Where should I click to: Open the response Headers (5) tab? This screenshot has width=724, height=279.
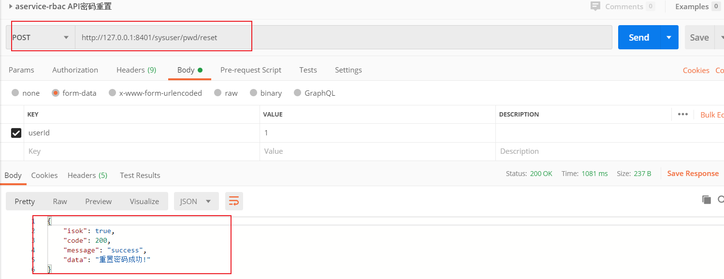(x=87, y=176)
